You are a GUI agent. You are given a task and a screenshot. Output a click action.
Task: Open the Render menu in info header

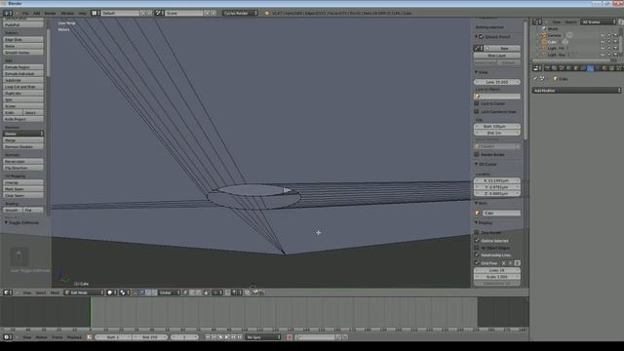(x=50, y=13)
